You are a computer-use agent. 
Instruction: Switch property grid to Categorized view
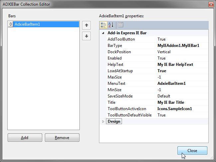(x=103, y=25)
